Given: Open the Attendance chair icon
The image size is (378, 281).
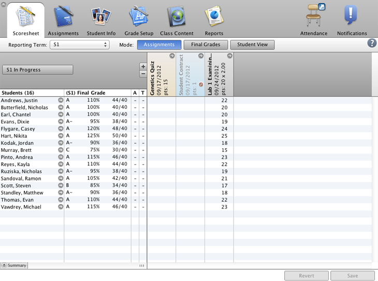Looking at the screenshot, I should click(314, 21).
